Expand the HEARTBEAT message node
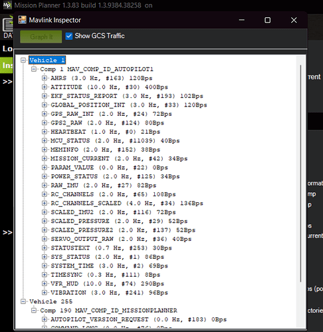Viewport: 323px width, 332px height. (45, 132)
